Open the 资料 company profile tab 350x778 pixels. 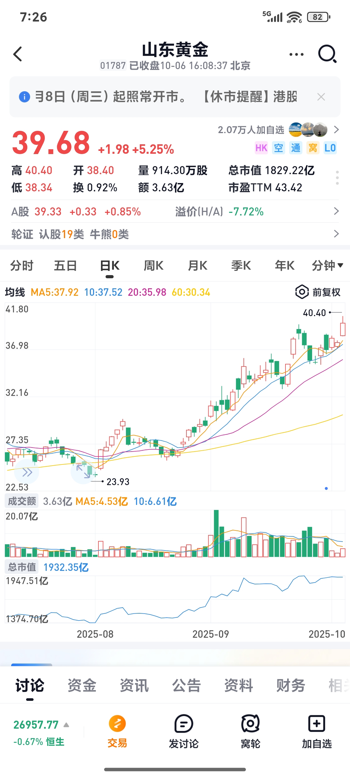pyautogui.click(x=239, y=685)
